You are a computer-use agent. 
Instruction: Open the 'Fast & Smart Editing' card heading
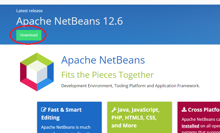tap(62, 114)
